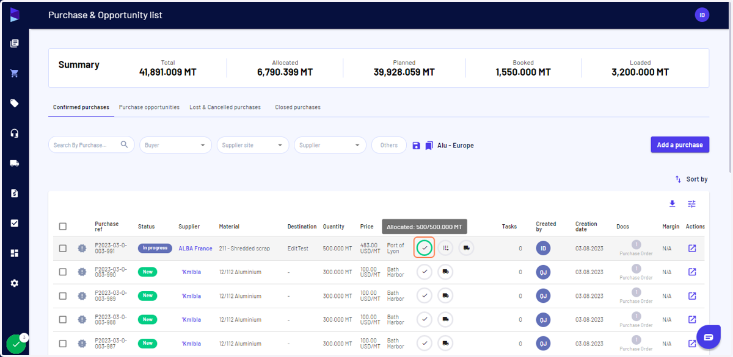The height and width of the screenshot is (357, 733).
Task: Click the Allocated 6,790.399 MT summary value
Action: click(285, 72)
